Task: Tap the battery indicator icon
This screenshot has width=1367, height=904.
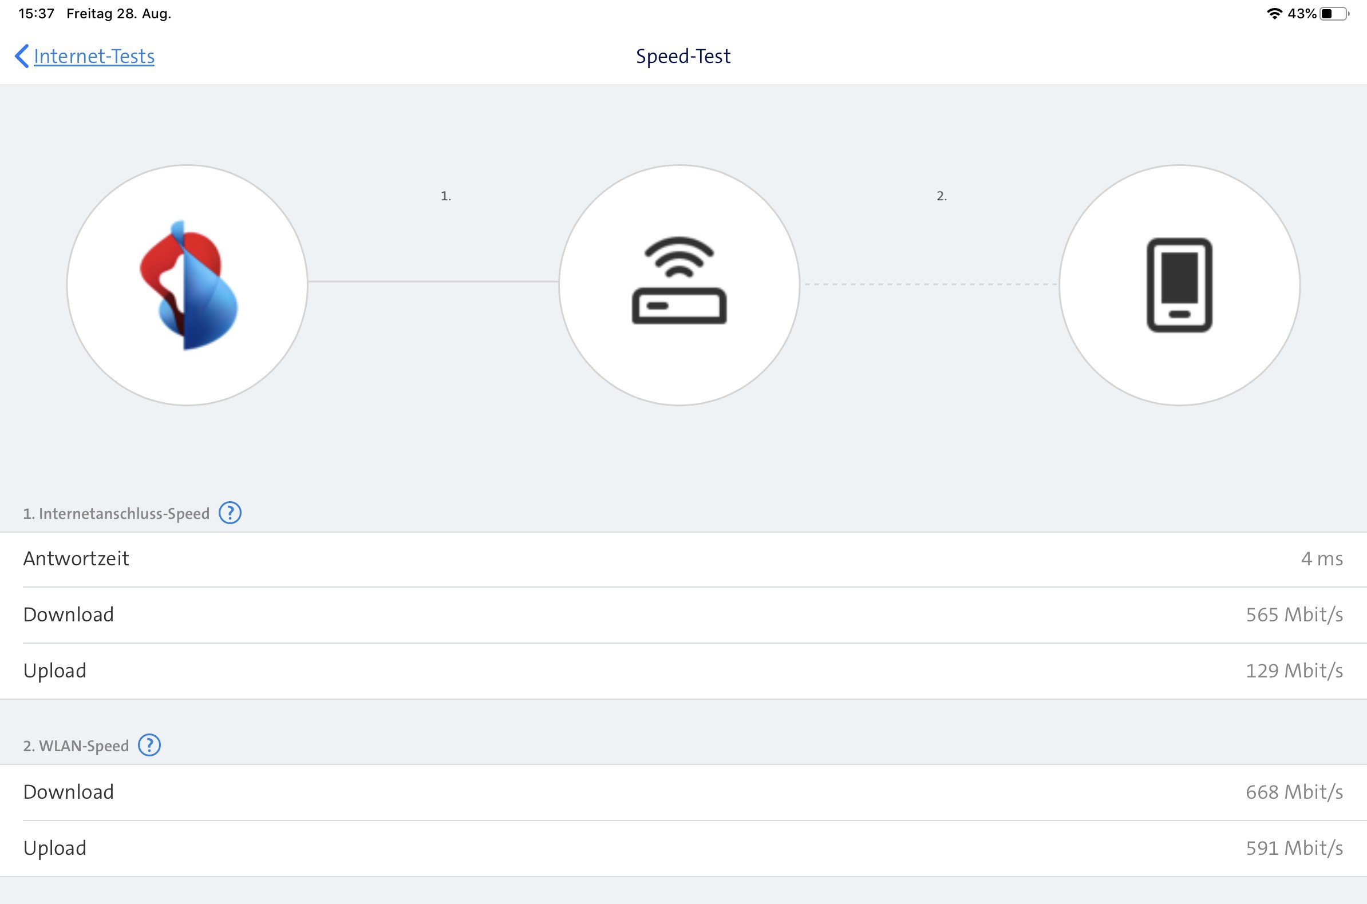Action: [x=1334, y=13]
